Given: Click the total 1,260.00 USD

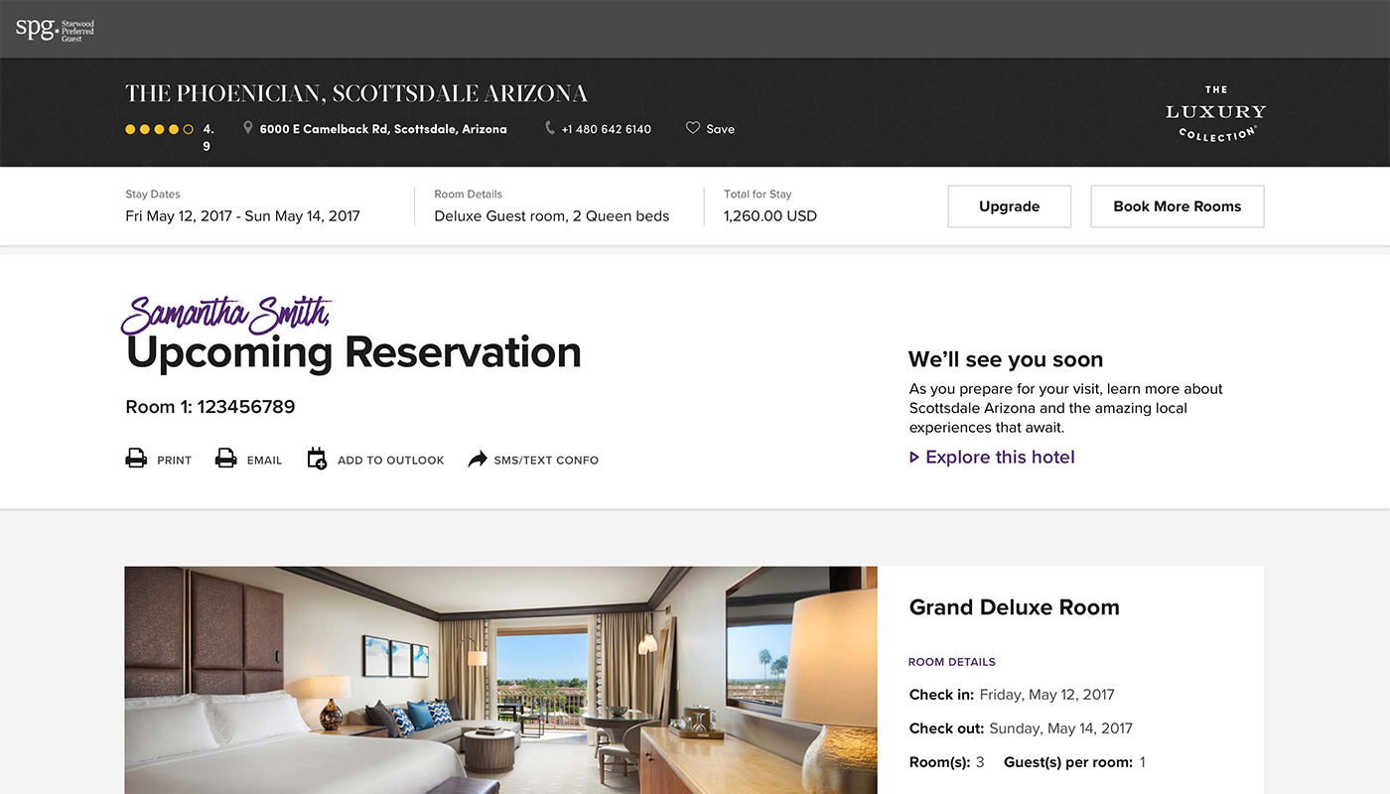Looking at the screenshot, I should pyautogui.click(x=770, y=216).
